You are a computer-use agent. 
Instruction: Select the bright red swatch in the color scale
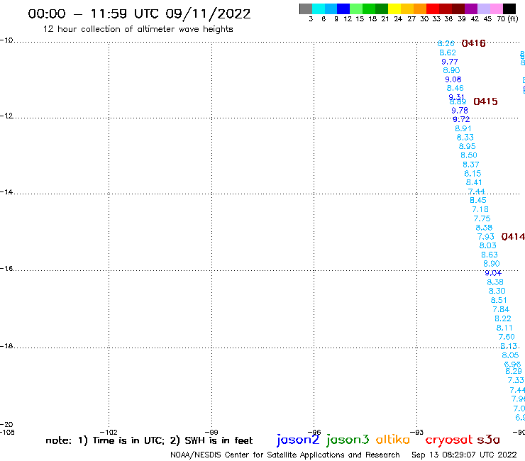click(433, 9)
